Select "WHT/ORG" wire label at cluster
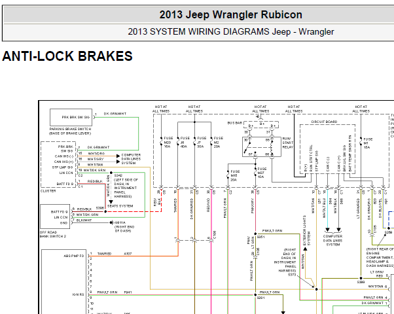394x314 pixels. [x=96, y=154]
